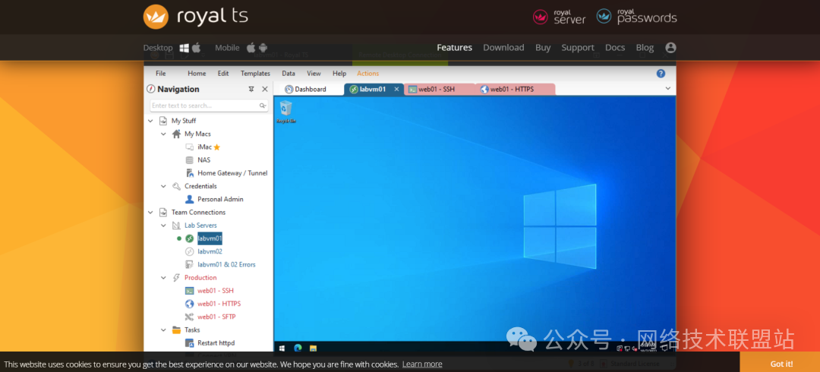Screen dimensions: 820x372
Task: Click the labvm02 connection icon
Action: [x=189, y=251]
